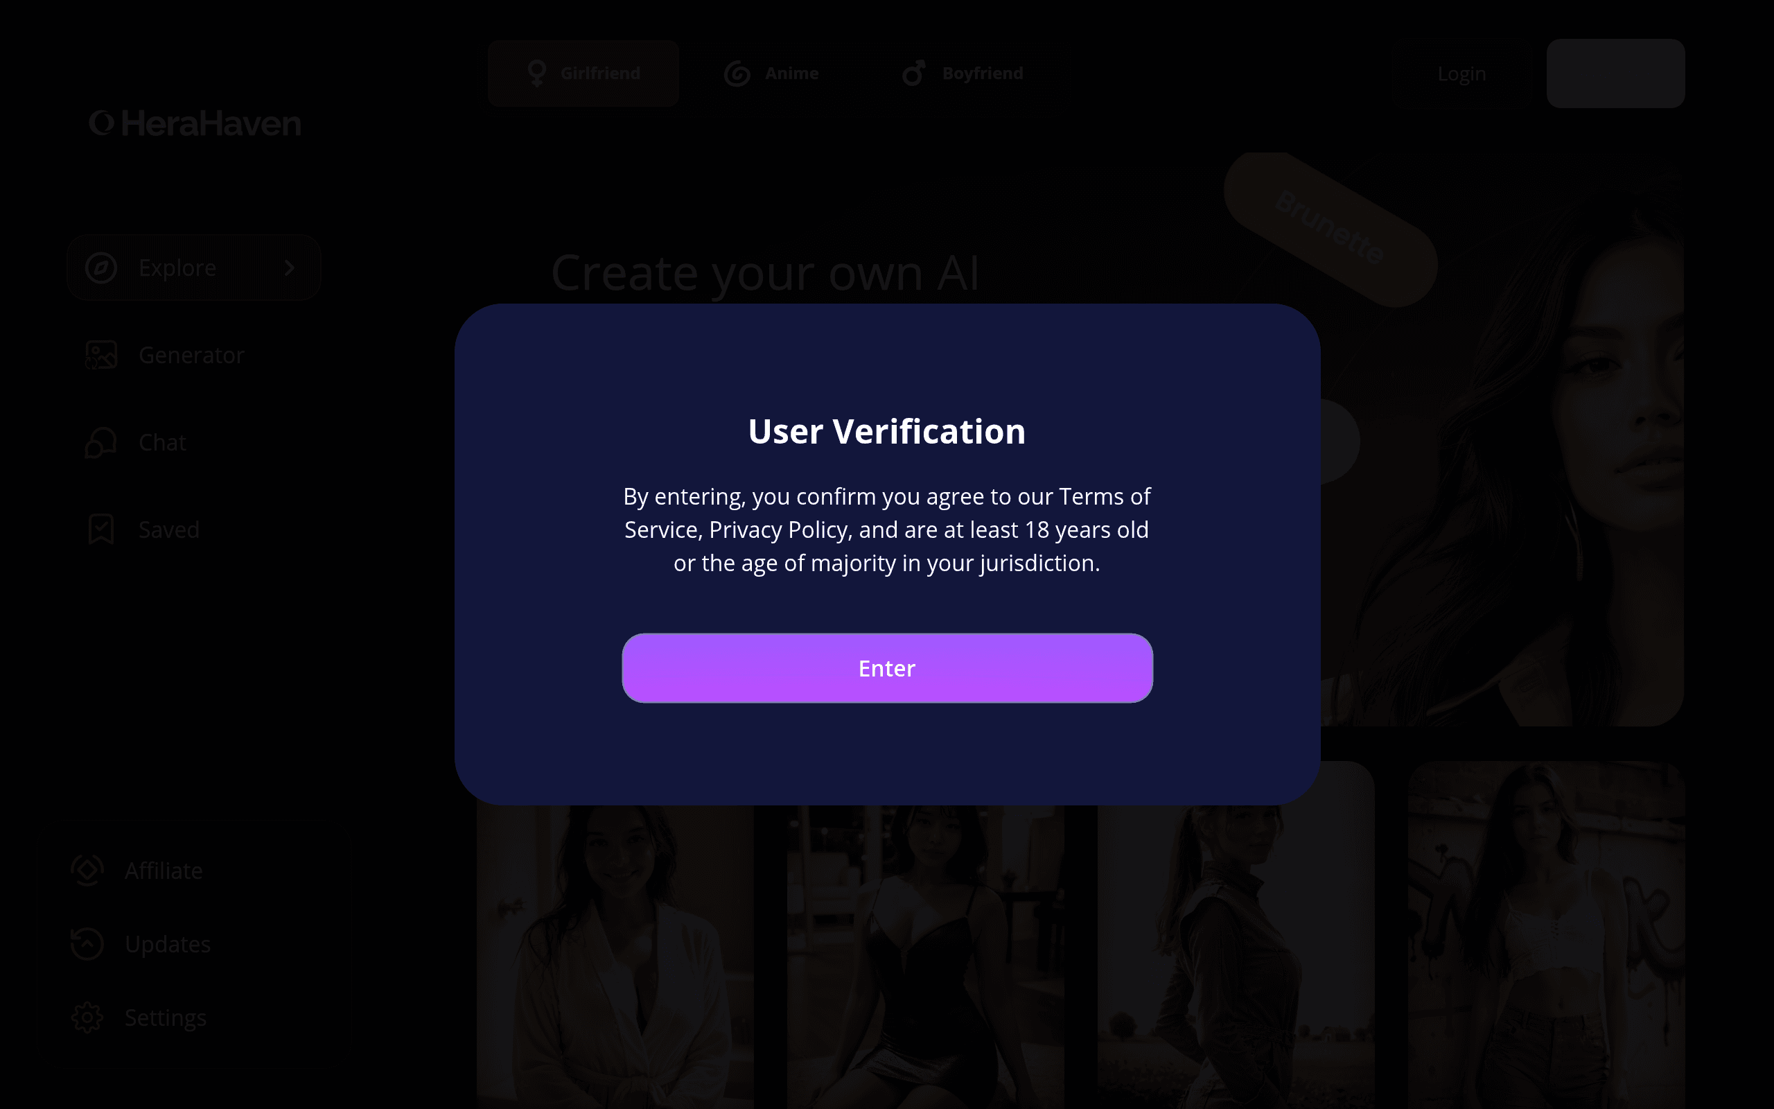The image size is (1774, 1109).
Task: Click the Login button
Action: coord(1461,73)
